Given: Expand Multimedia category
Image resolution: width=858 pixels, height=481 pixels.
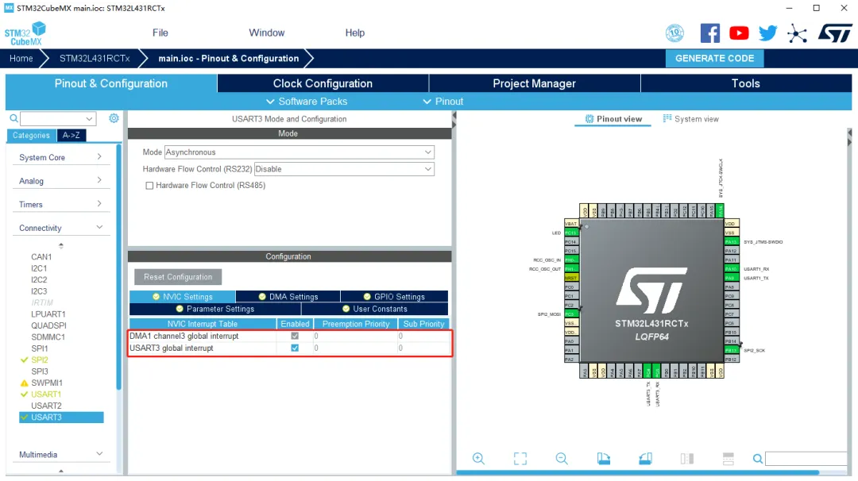Looking at the screenshot, I should tap(60, 455).
